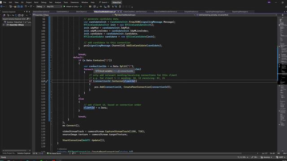Open the document tab overflow dropdown
Viewport: 287px width, 161px height.
tap(284, 12)
